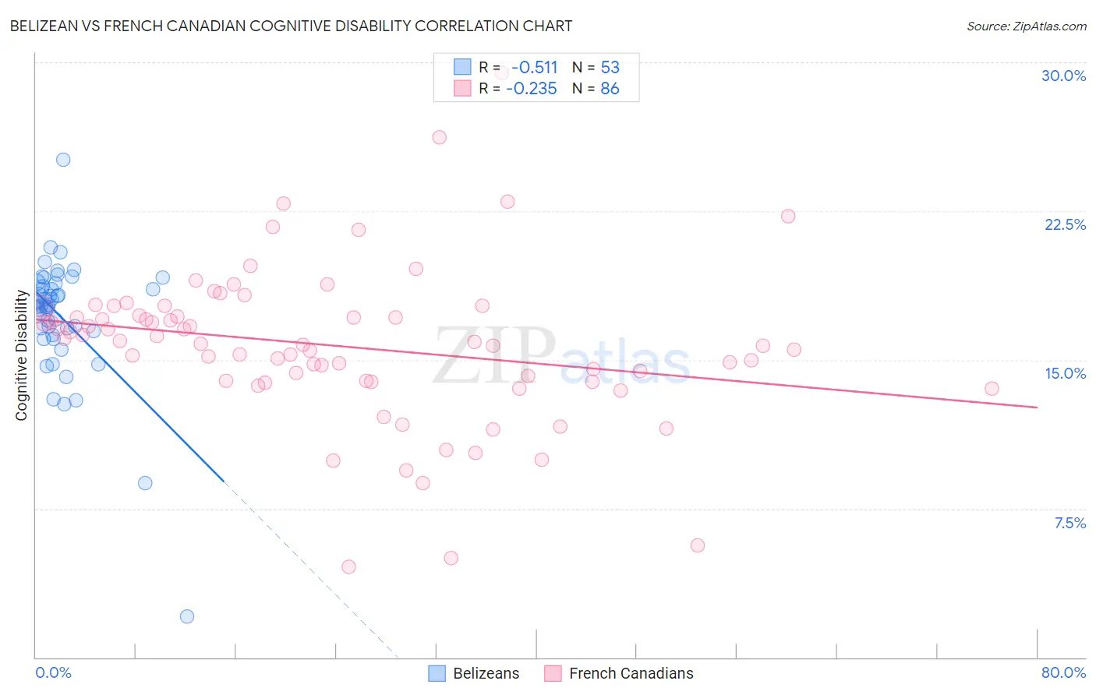1096x695 pixels.
Task: Click the Cognitive Disability axis title
Action: [21, 355]
